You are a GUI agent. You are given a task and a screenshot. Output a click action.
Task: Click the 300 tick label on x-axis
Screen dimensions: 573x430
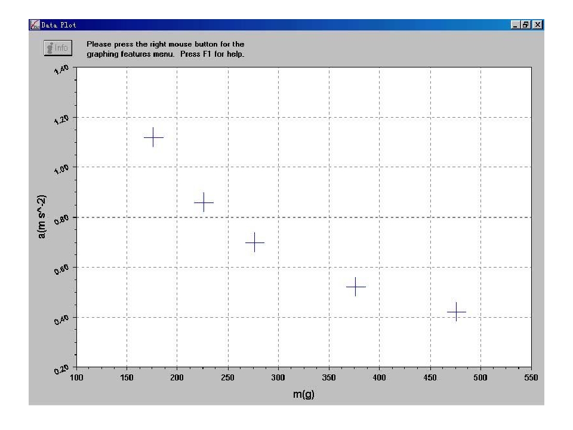[x=278, y=378]
